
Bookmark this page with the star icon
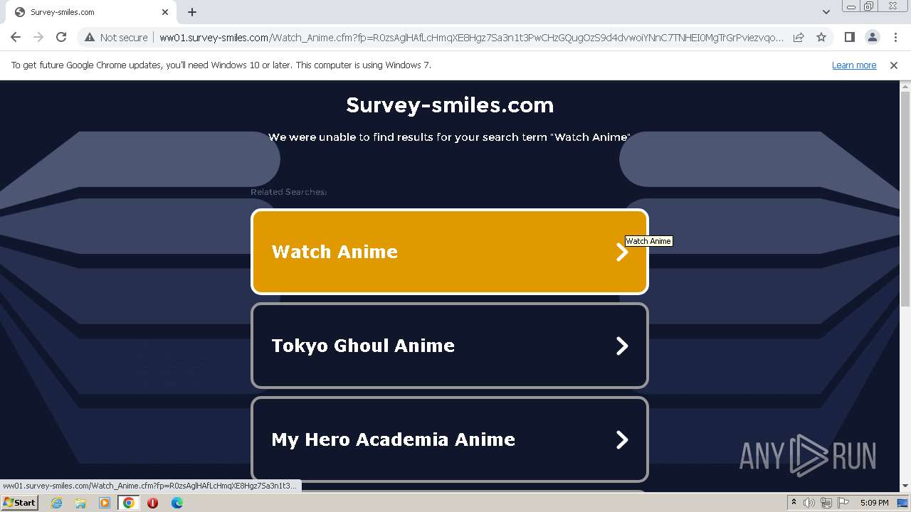click(821, 37)
